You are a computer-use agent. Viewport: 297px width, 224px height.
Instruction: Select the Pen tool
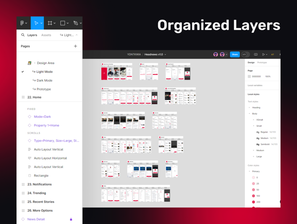tap(76, 23)
